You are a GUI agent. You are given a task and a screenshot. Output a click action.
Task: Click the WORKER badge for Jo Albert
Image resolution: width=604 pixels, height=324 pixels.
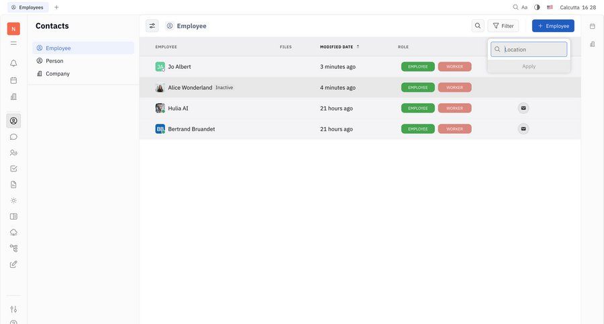tap(454, 66)
